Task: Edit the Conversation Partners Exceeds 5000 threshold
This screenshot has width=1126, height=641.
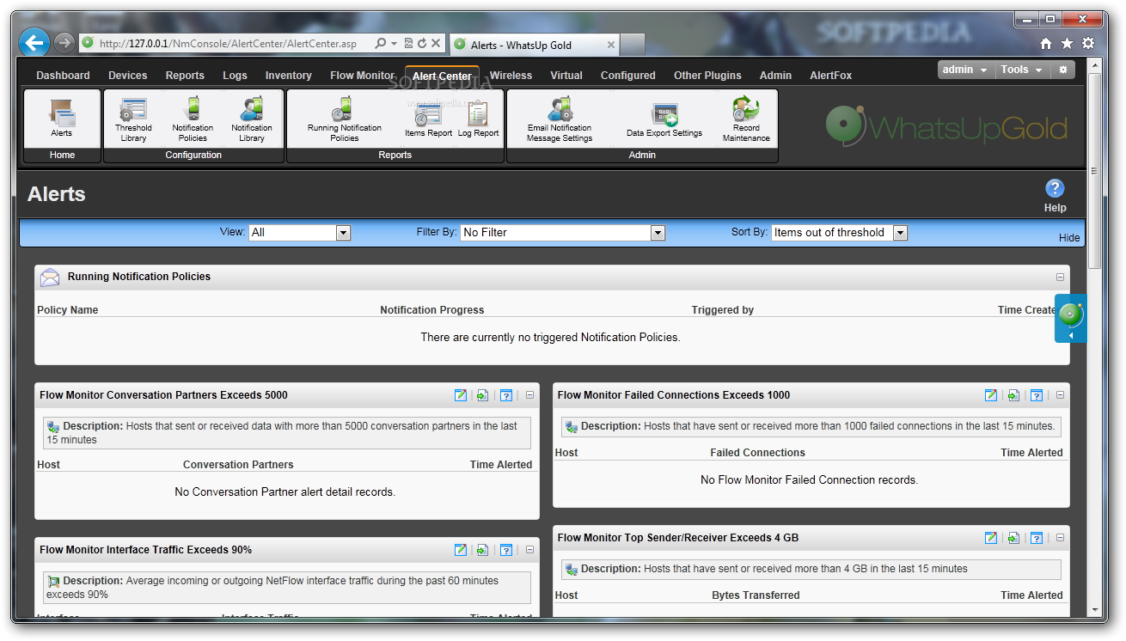Action: (x=461, y=395)
